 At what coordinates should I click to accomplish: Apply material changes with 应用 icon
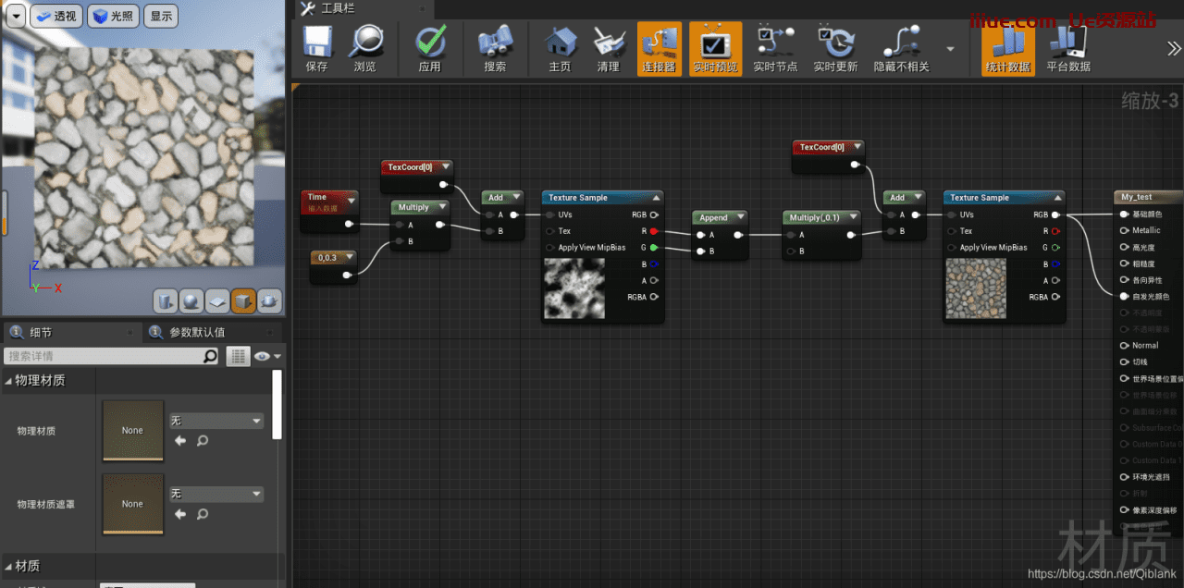[x=429, y=49]
